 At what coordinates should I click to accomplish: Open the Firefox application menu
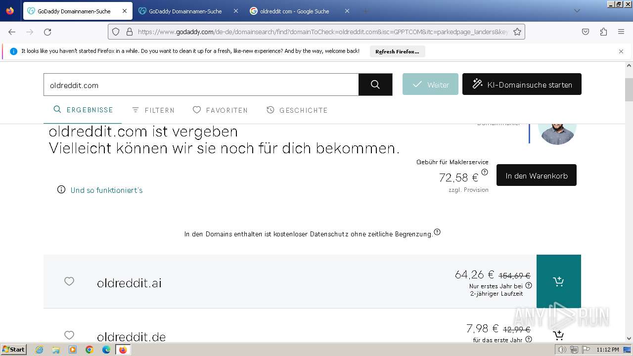[621, 32]
